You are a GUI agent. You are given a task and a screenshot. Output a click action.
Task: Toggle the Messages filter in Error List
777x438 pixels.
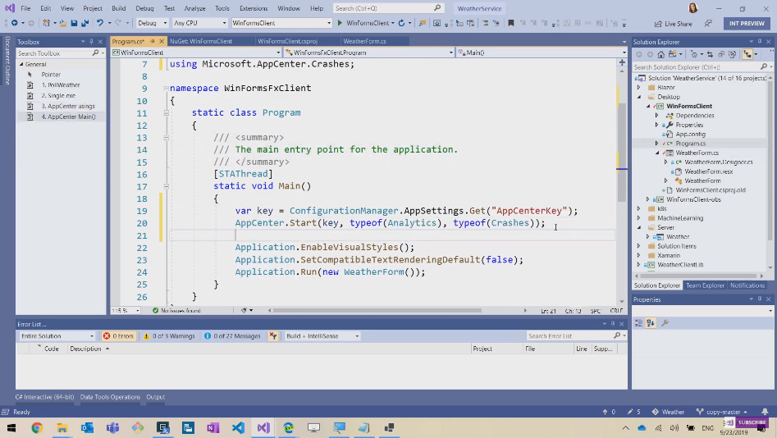pos(233,335)
